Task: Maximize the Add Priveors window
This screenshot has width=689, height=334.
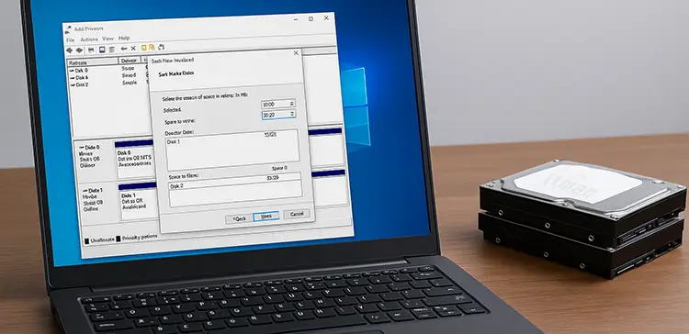Action: [x=311, y=19]
